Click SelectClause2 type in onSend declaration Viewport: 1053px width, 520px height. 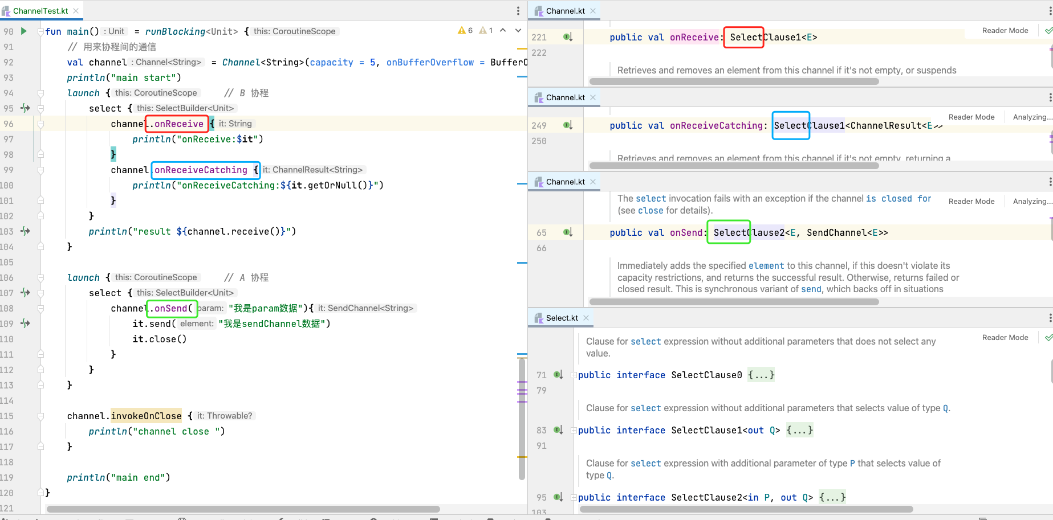749,232
